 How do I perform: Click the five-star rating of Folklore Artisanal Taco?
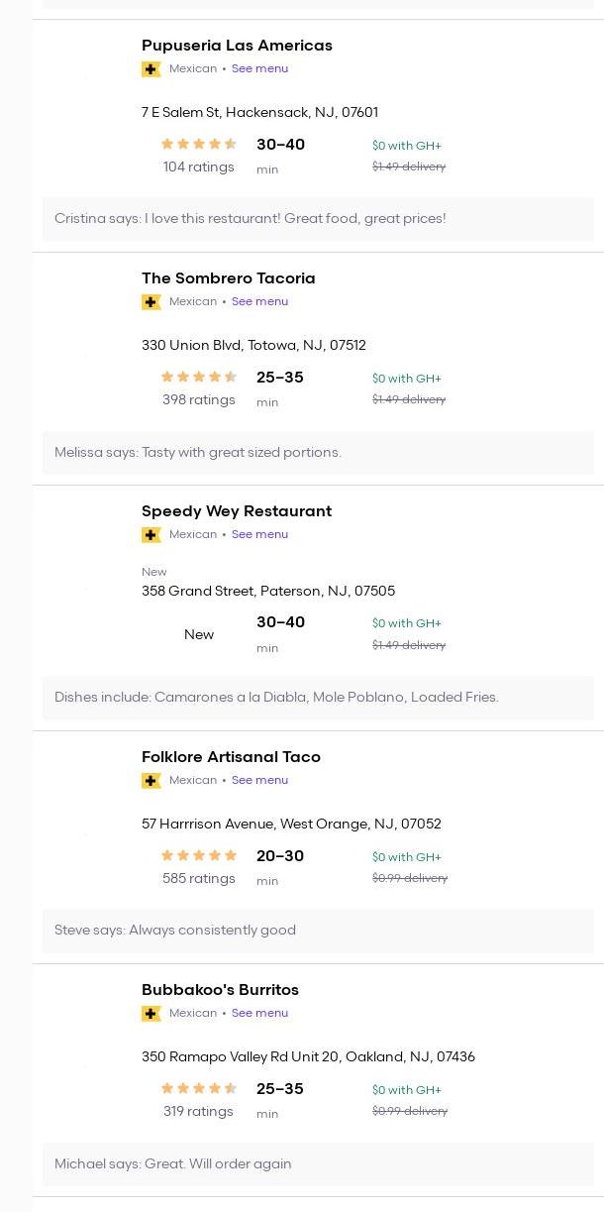point(199,856)
